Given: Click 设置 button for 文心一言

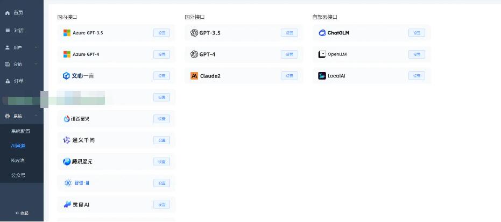Looking at the screenshot, I should (161, 76).
